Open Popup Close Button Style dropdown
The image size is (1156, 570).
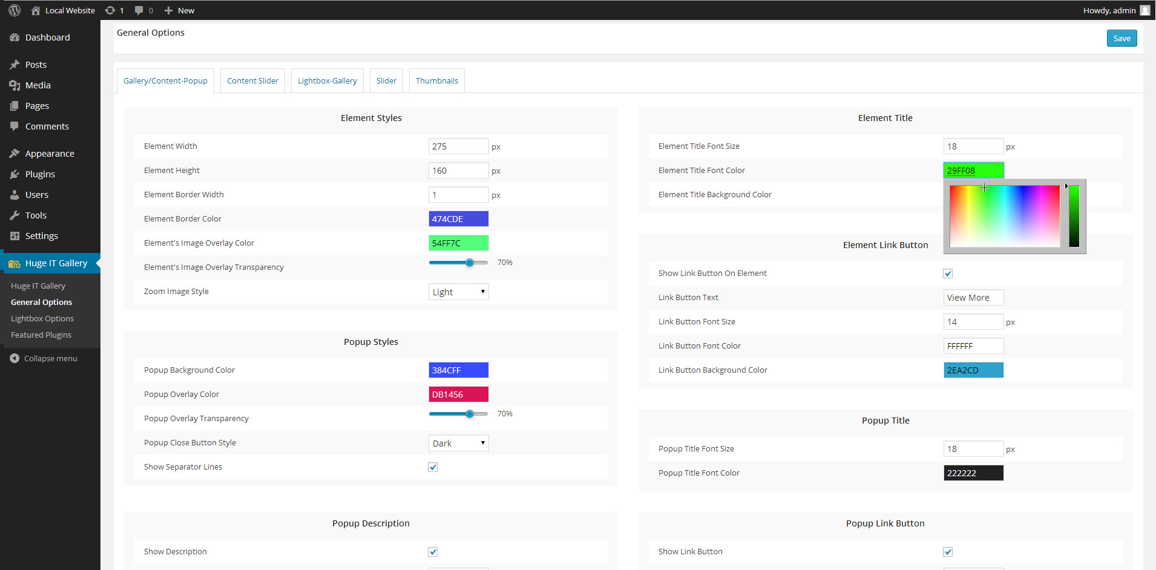[x=459, y=443]
